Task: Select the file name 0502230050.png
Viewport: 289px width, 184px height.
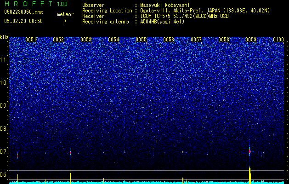Action: pyautogui.click(x=23, y=12)
